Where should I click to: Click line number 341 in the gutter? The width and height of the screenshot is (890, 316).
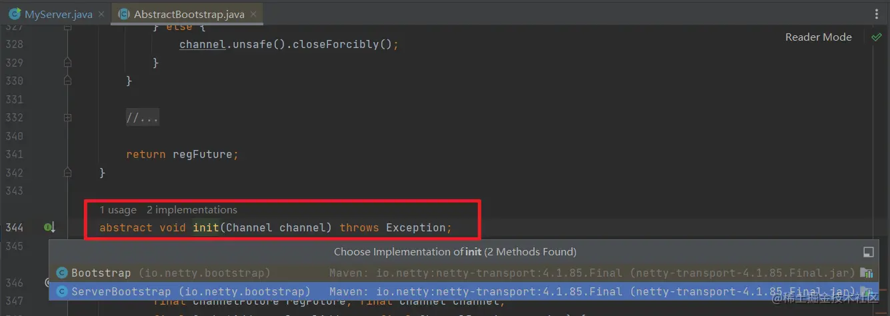14,155
